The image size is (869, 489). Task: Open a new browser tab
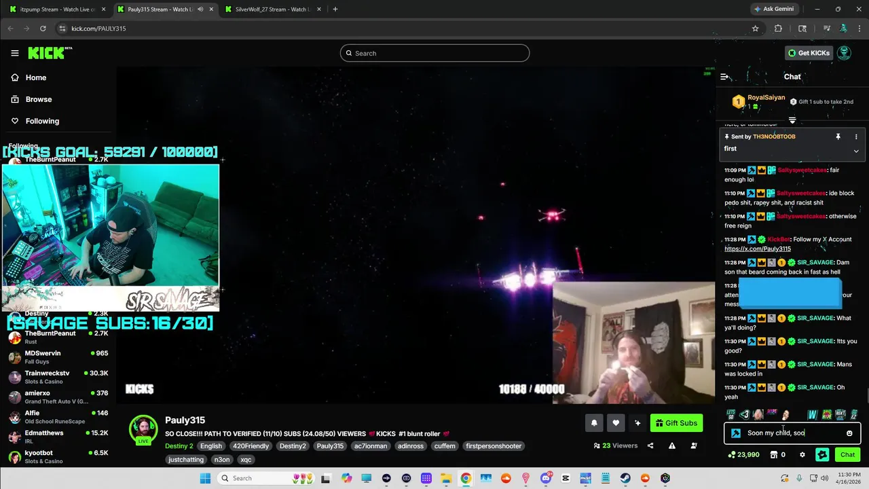coord(335,10)
